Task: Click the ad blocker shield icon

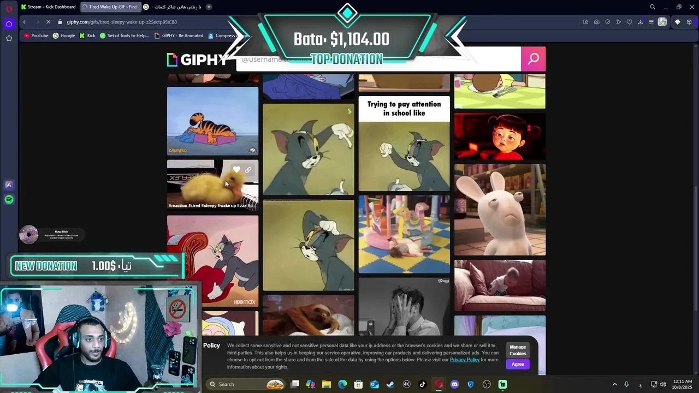Action: click(607, 22)
